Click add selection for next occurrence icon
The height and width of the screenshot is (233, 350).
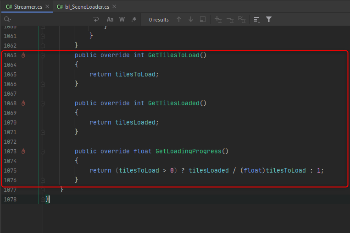pyautogui.click(x=218, y=20)
